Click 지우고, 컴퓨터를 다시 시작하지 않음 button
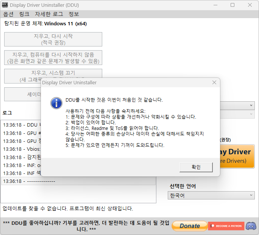Viewport: 259px width, 235px height. pos(53,58)
